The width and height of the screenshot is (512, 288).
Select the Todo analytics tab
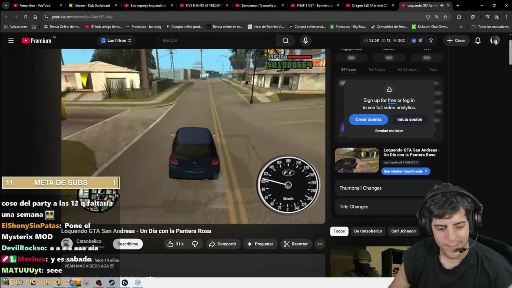click(433, 70)
